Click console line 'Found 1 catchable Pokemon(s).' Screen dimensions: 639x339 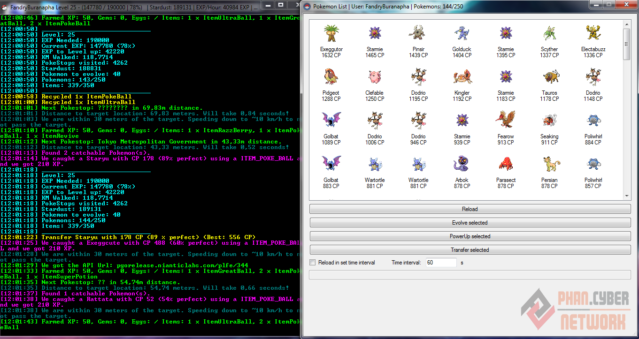pyautogui.click(x=76, y=294)
